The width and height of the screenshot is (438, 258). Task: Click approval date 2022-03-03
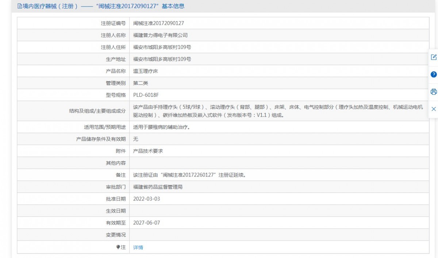tap(146, 199)
